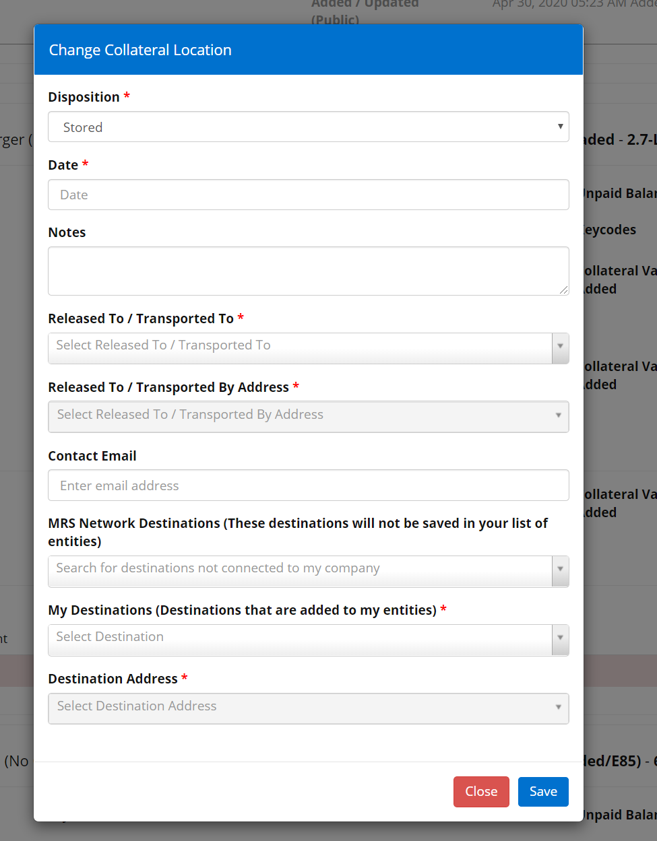This screenshot has width=657, height=841.
Task: Click the Disposition field label
Action: click(84, 97)
